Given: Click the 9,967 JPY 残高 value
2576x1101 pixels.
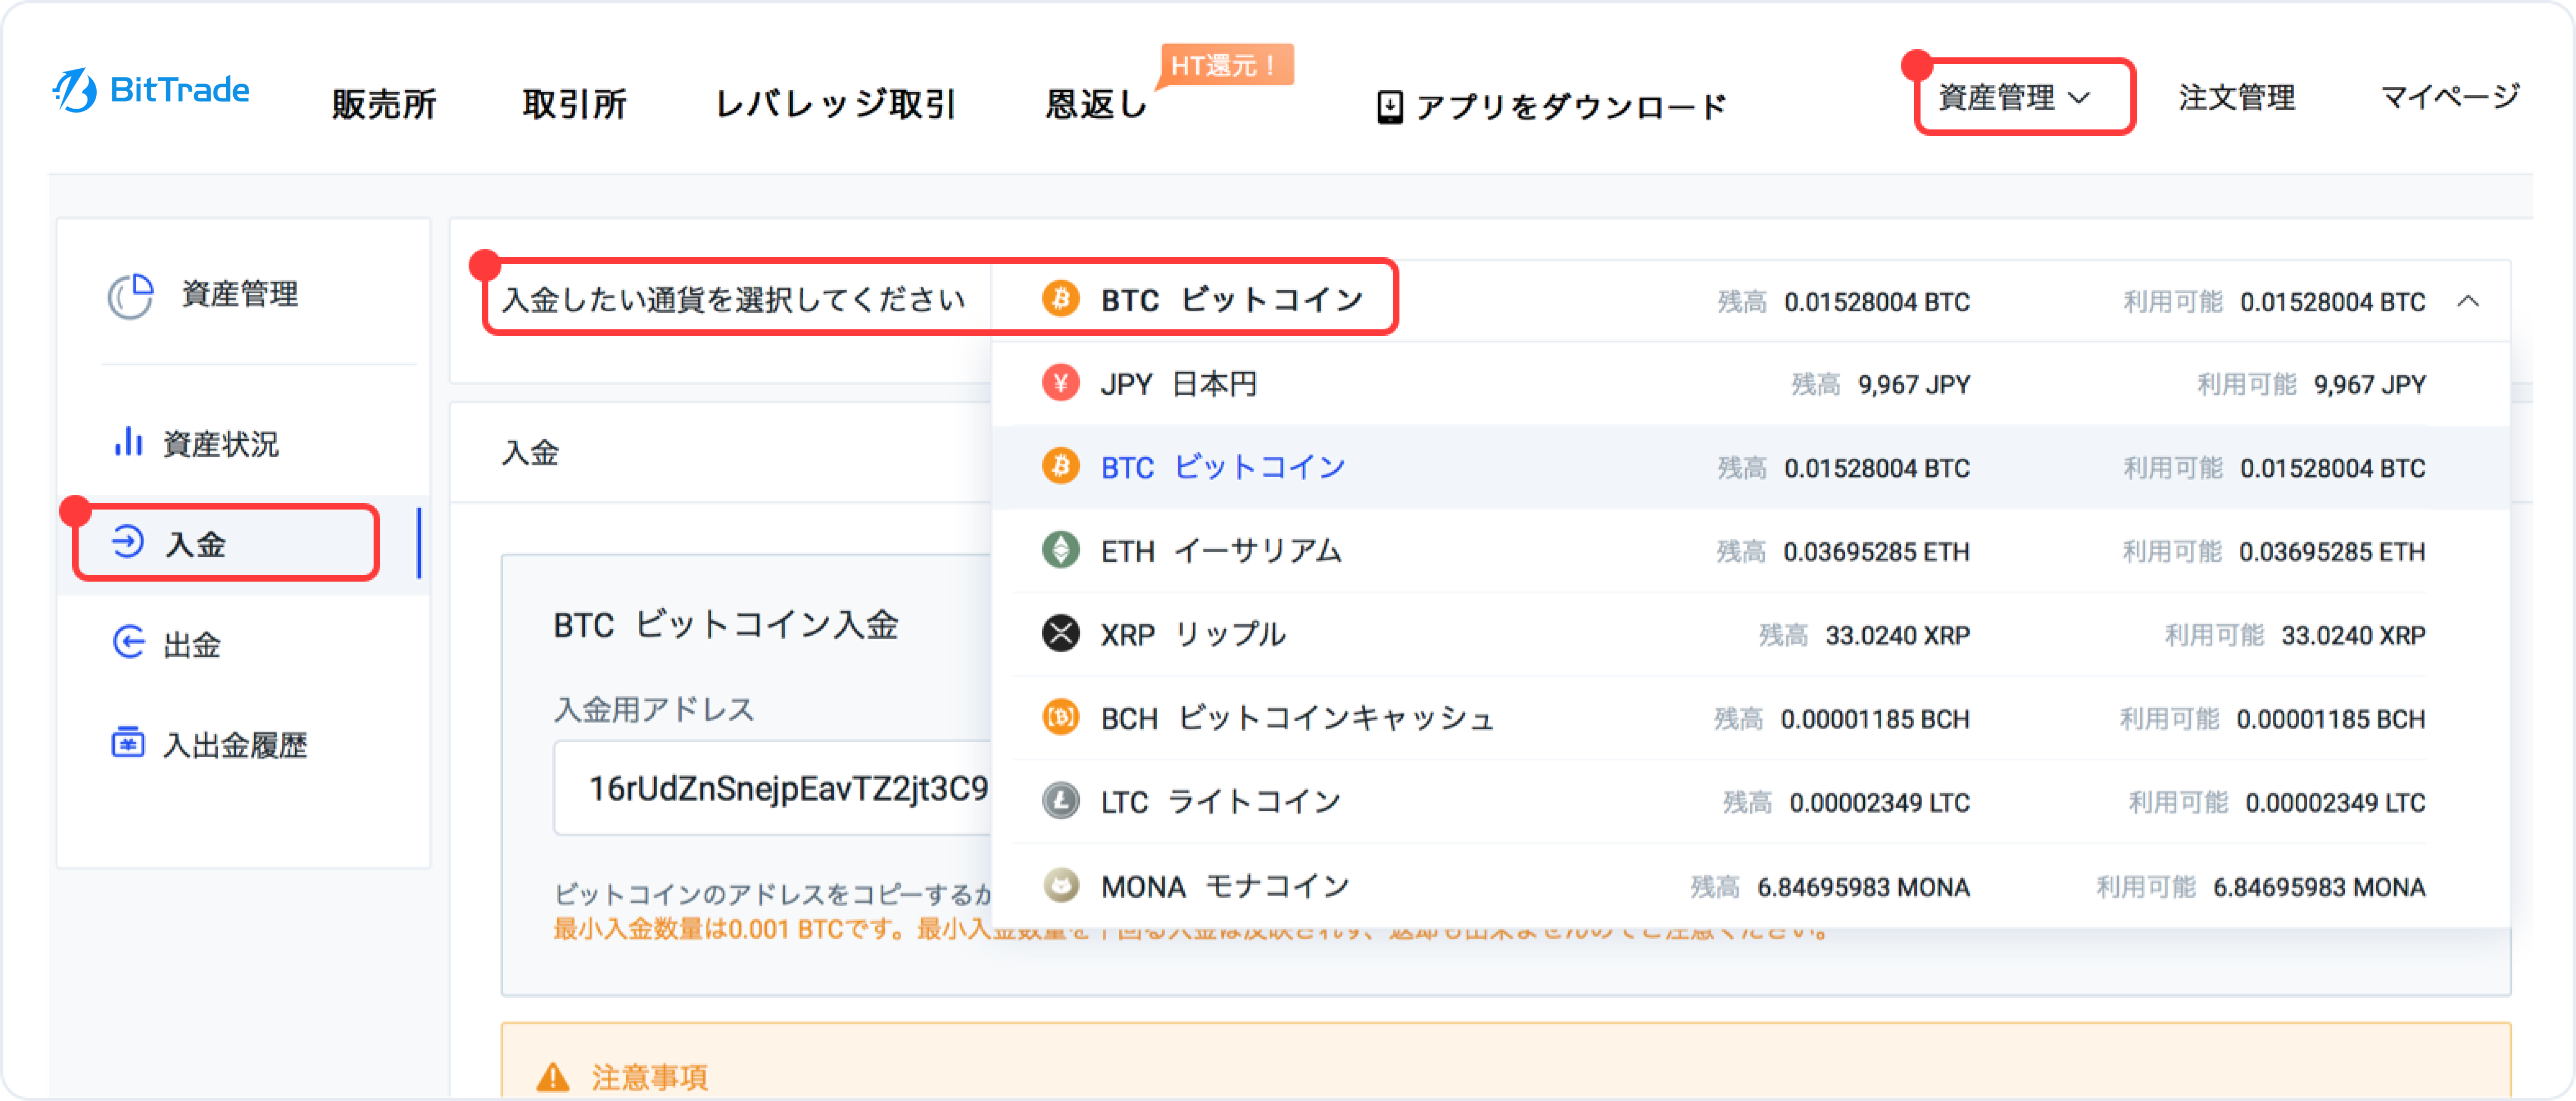Looking at the screenshot, I should click(1914, 384).
